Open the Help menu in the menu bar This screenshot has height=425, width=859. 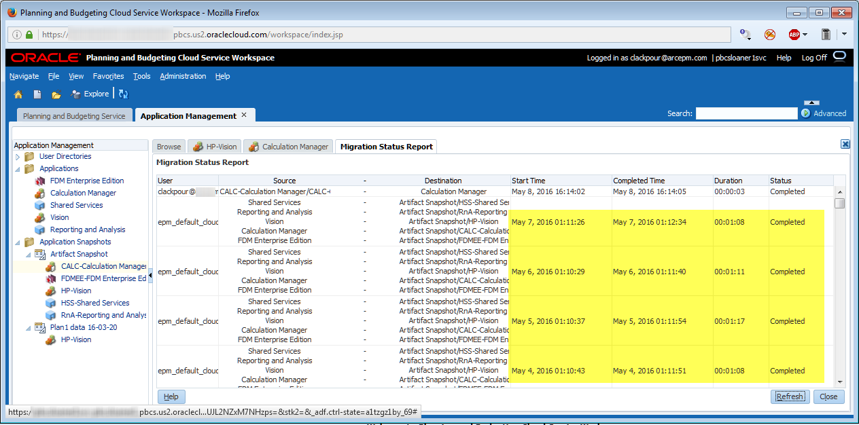point(223,76)
